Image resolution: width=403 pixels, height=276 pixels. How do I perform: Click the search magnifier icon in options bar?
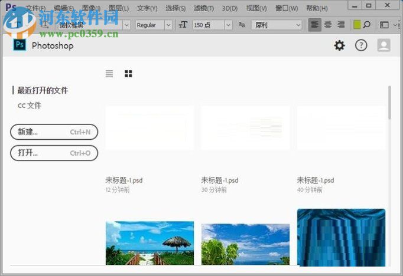367,25
